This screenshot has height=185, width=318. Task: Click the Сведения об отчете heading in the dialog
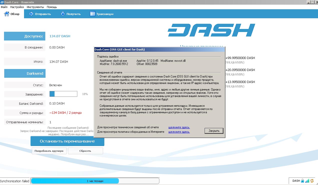110,72
